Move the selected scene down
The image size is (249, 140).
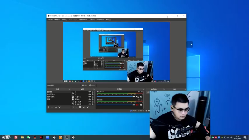59,107
